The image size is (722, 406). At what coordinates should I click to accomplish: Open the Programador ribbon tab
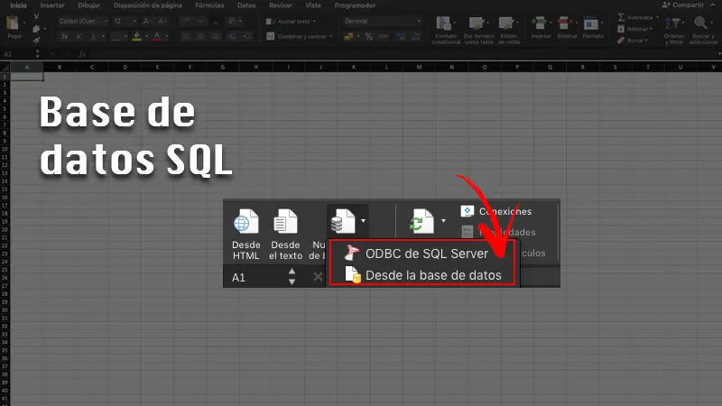(355, 5)
